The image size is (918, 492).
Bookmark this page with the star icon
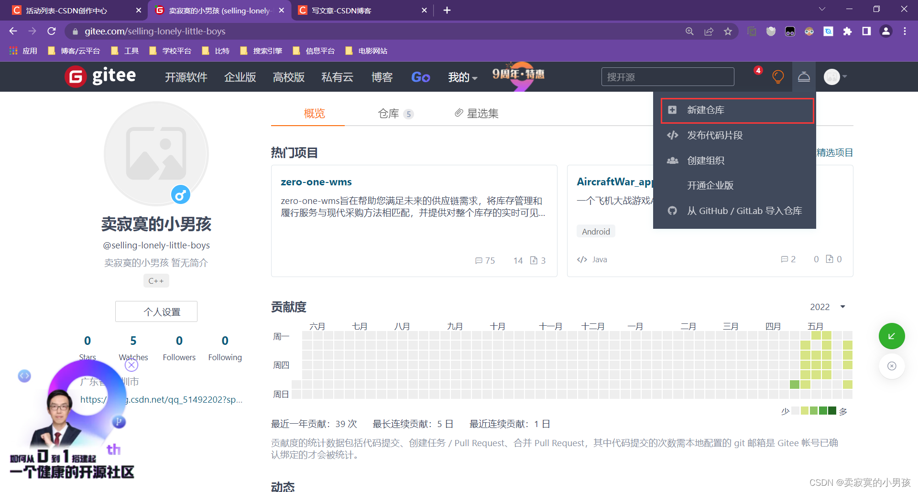click(728, 32)
